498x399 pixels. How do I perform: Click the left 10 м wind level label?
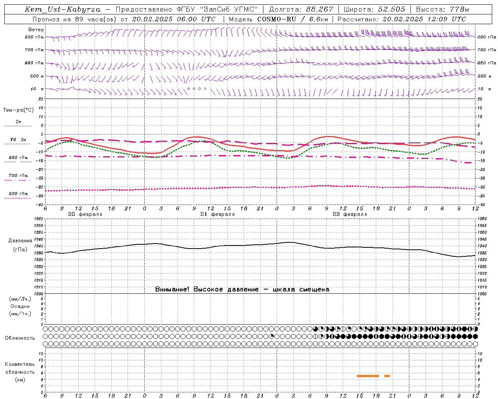click(x=37, y=89)
